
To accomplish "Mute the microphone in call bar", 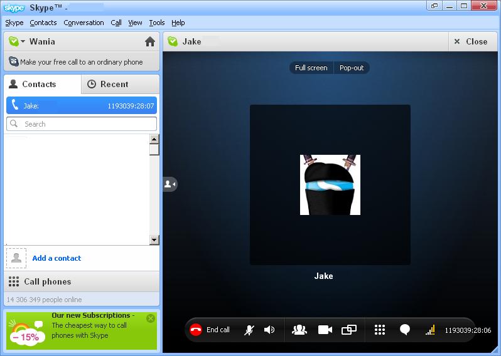I will tap(249, 330).
